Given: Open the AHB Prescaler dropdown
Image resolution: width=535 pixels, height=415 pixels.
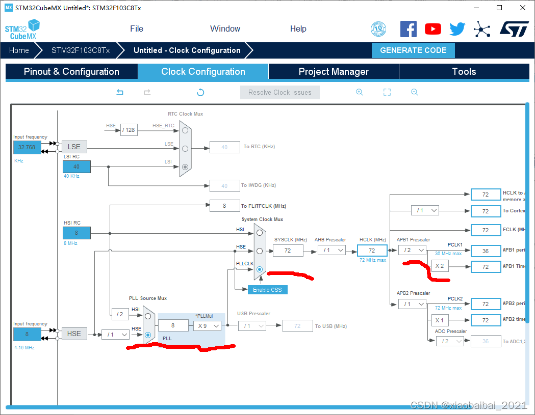Looking at the screenshot, I should (332, 251).
